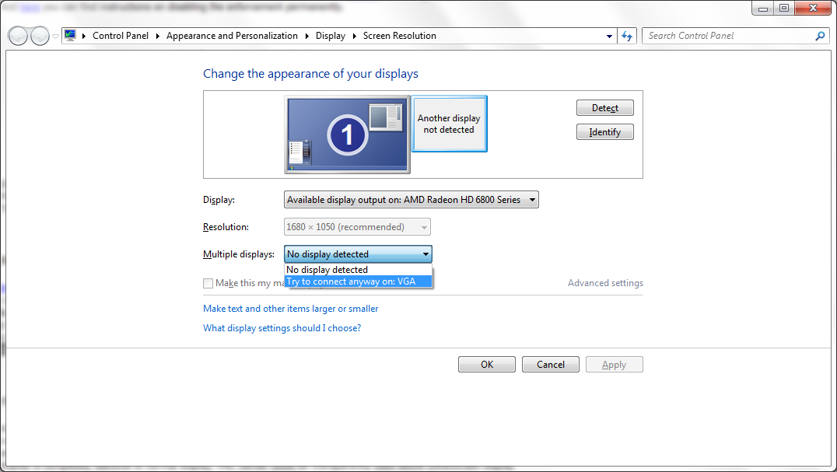The image size is (837, 472).
Task: Collapse the Multiple displays dropdown
Action: click(358, 253)
